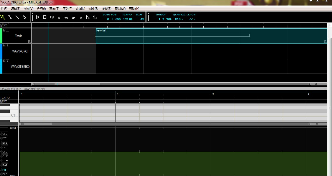332x176 pixels.
Task: Select the VEL control parameter
Action: pyautogui.click(x=5, y=134)
